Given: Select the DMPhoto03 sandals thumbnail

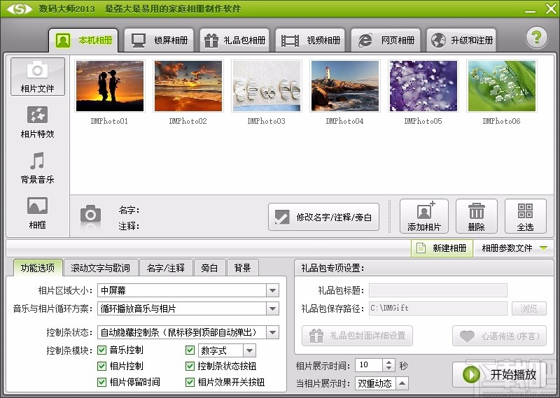Looking at the screenshot, I should point(267,86).
